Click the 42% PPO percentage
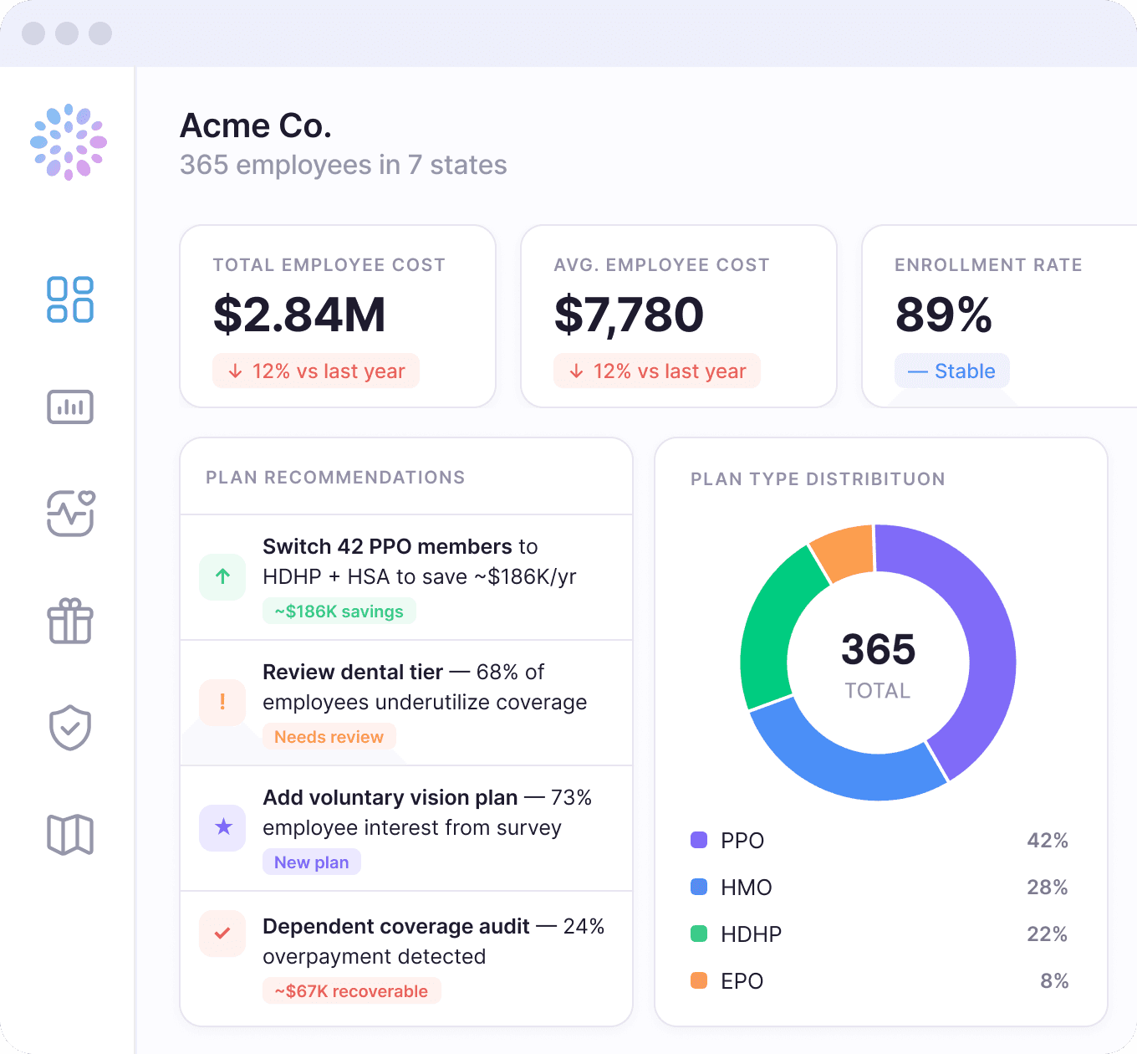Screen dimensions: 1137x1054 point(1048,841)
